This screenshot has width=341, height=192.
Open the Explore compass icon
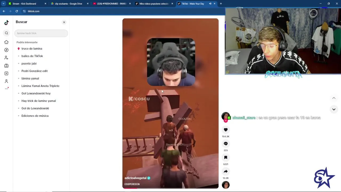click(6, 50)
